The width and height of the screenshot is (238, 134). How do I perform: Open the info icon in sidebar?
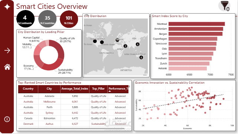(x=7, y=119)
